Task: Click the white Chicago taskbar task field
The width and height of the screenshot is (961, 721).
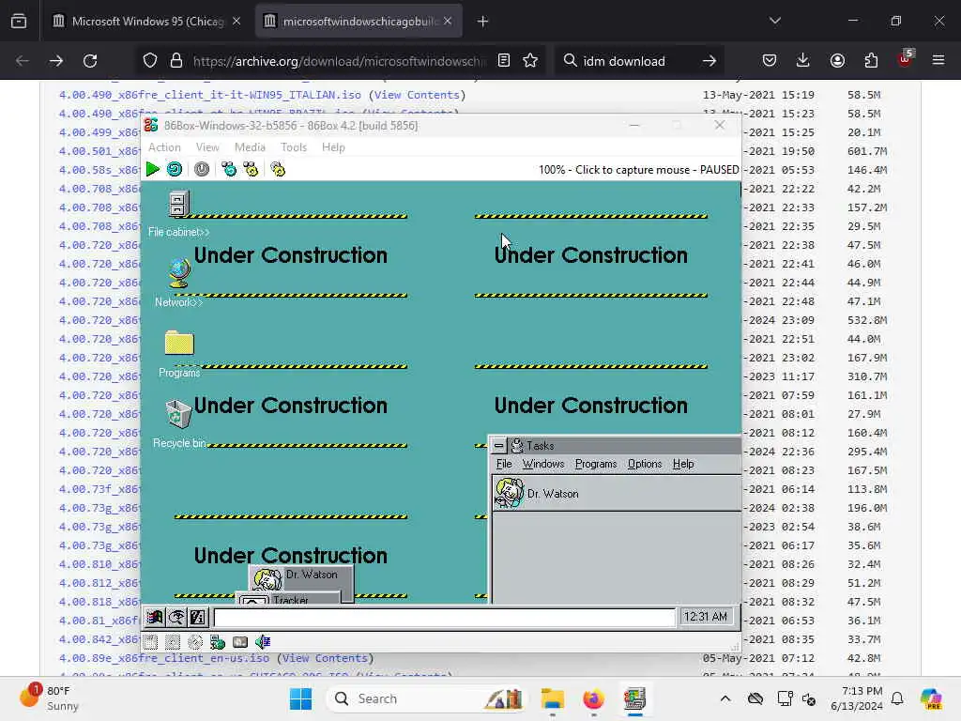Action: (444, 617)
